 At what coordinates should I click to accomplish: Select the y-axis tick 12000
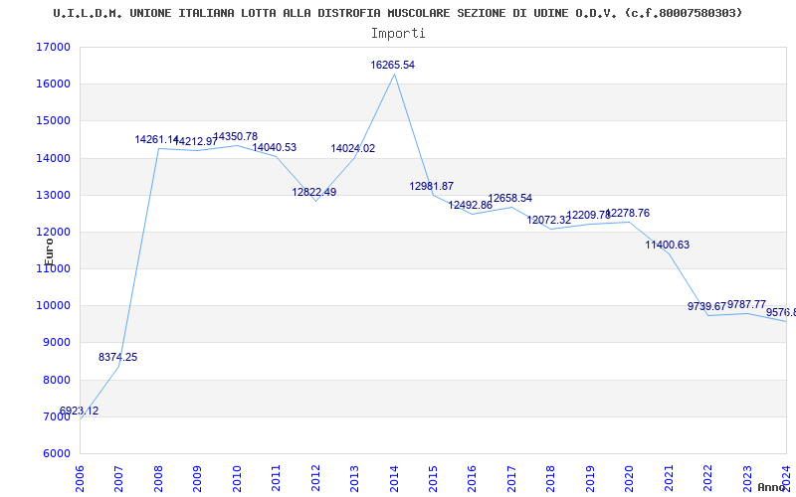click(x=53, y=233)
